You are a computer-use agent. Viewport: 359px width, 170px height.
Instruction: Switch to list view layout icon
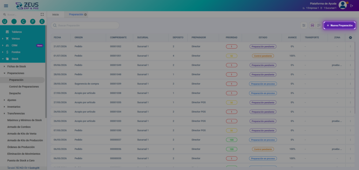point(312,26)
